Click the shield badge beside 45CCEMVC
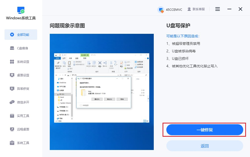 click(161, 9)
